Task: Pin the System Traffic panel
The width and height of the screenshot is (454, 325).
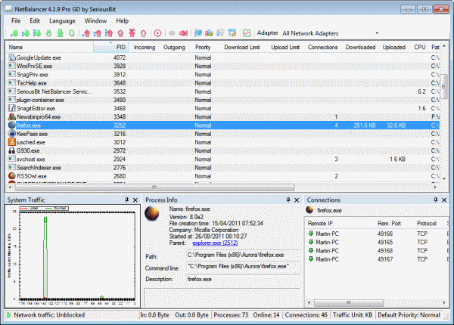Action: (x=126, y=200)
